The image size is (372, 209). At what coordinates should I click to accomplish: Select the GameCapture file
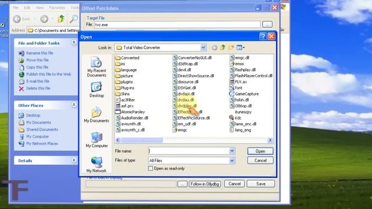pos(244,94)
